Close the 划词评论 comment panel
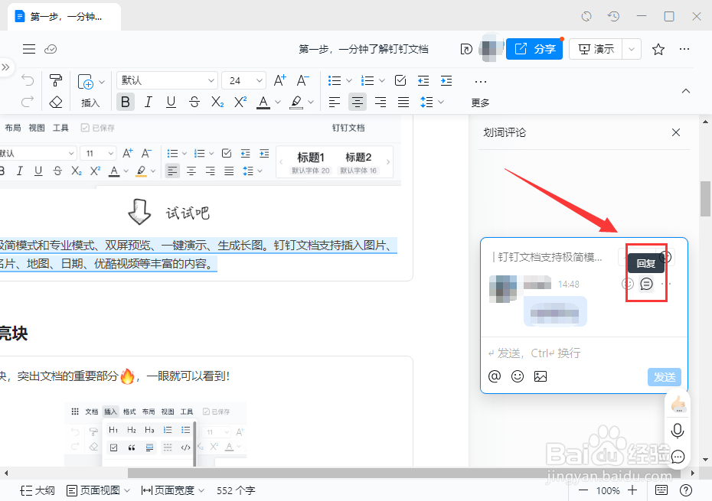The width and height of the screenshot is (712, 501). coord(676,132)
